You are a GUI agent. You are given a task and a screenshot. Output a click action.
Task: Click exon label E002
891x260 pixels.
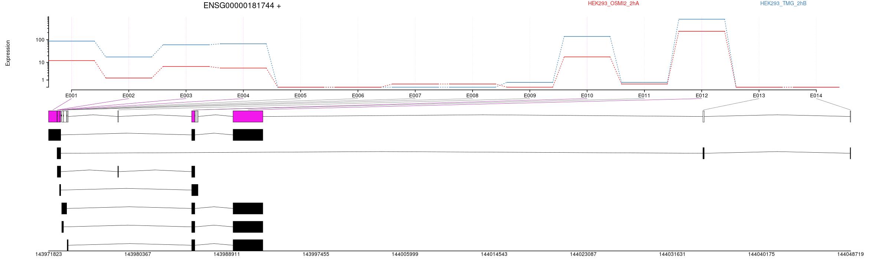pos(128,95)
